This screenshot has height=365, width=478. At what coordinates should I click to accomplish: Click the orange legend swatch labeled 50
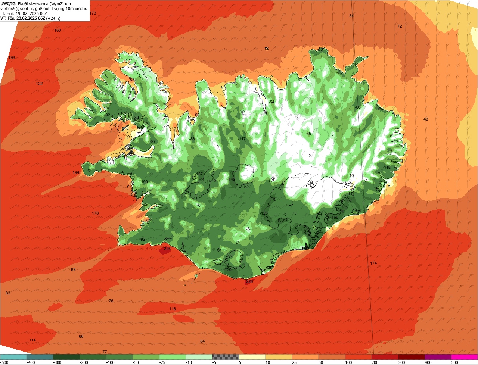tap(332, 357)
